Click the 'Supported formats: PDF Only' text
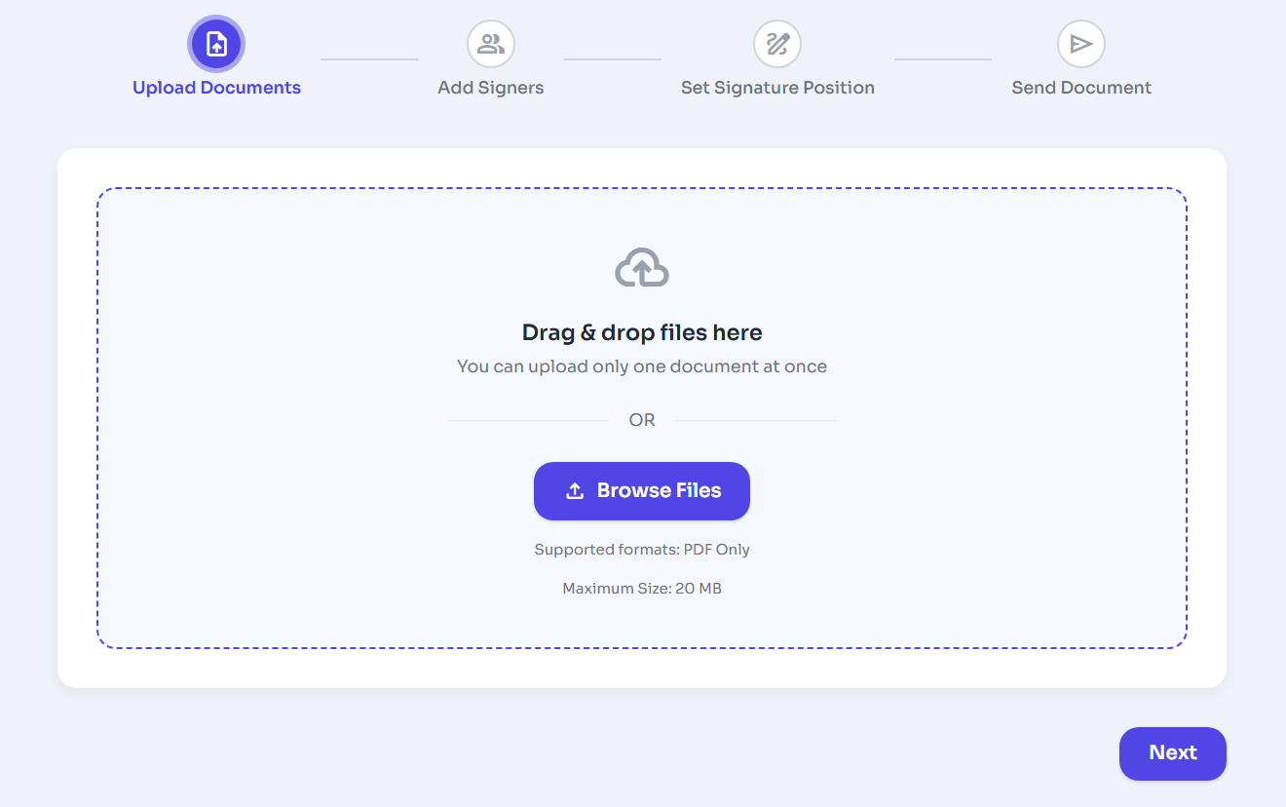This screenshot has height=807, width=1286. [x=642, y=550]
